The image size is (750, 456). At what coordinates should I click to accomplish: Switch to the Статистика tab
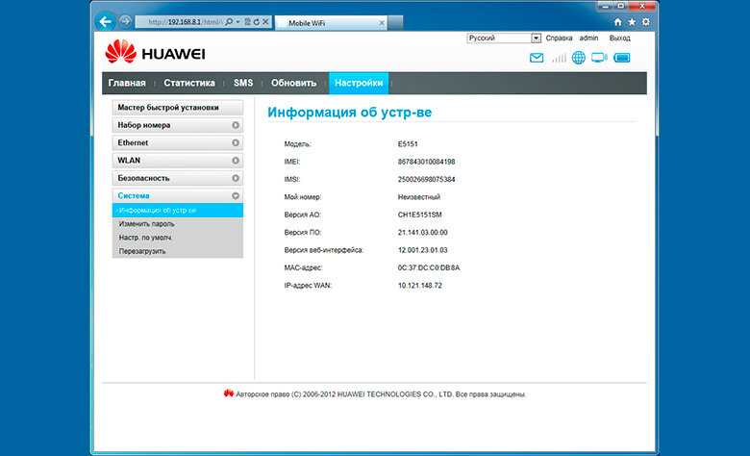189,83
